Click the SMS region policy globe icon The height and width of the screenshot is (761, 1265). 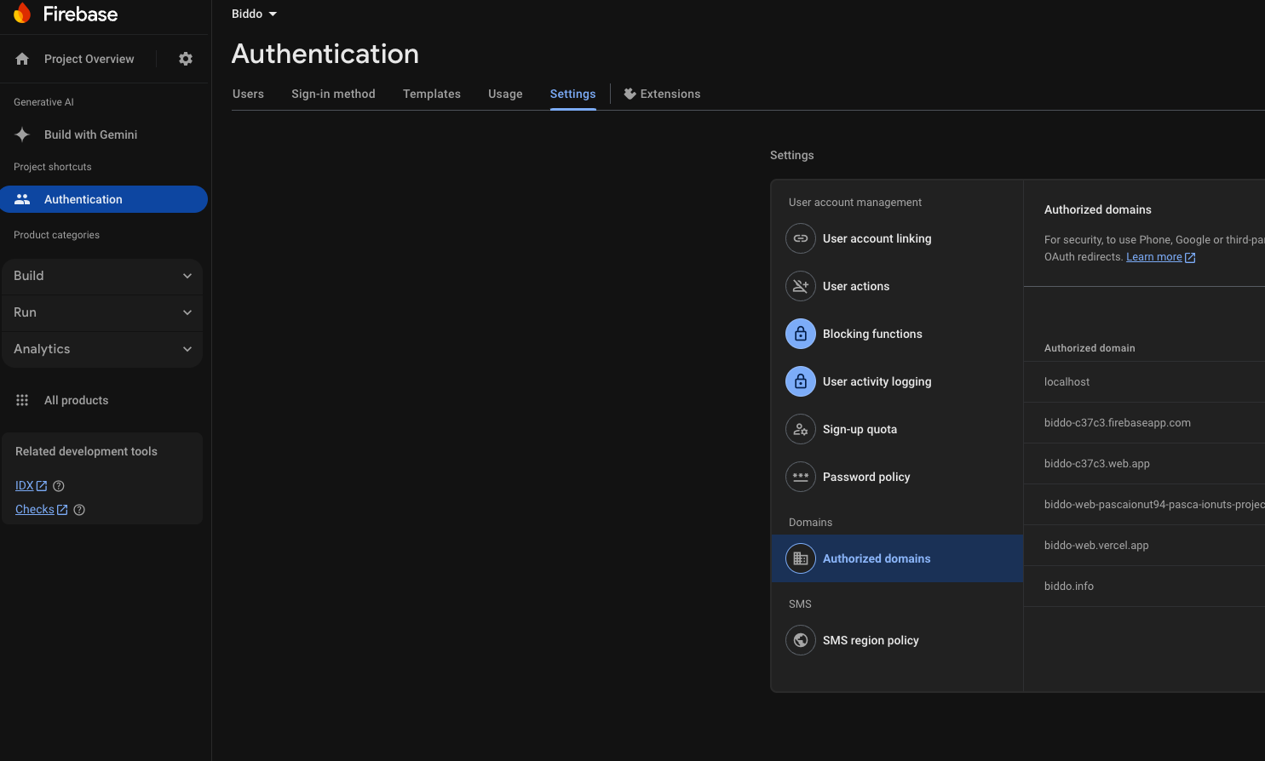[x=801, y=640]
